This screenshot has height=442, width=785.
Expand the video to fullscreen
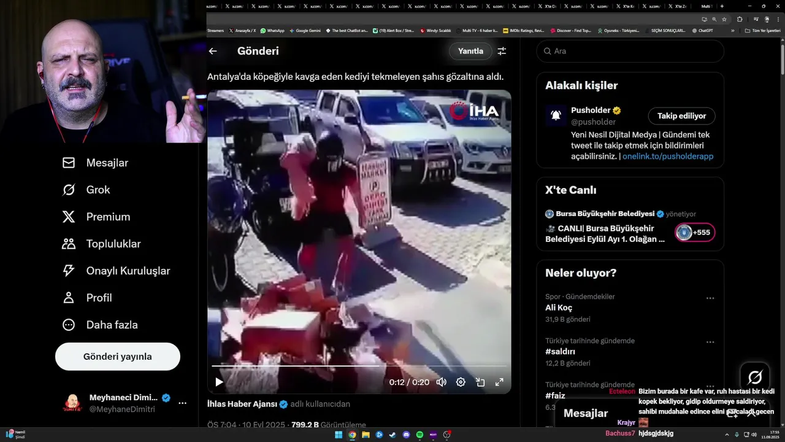pyautogui.click(x=499, y=382)
